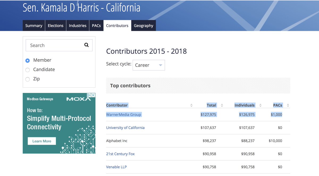319x176 pixels.
Task: Click the Contributor column header
Action: click(x=117, y=105)
